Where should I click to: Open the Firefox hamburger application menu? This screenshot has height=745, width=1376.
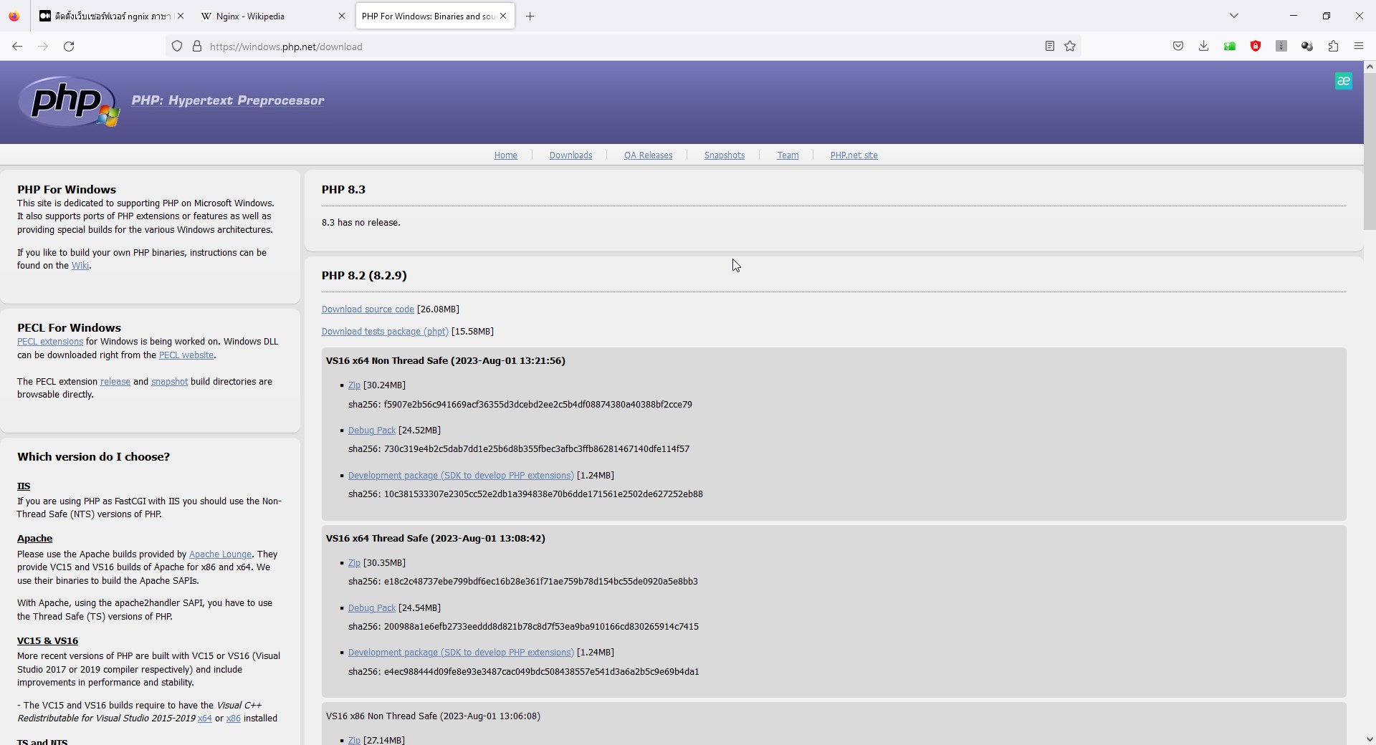pyautogui.click(x=1359, y=47)
